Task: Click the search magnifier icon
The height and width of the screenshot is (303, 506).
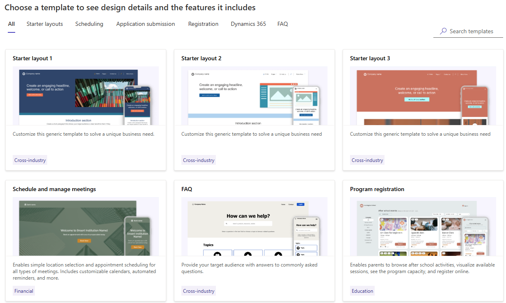Action: [442, 31]
